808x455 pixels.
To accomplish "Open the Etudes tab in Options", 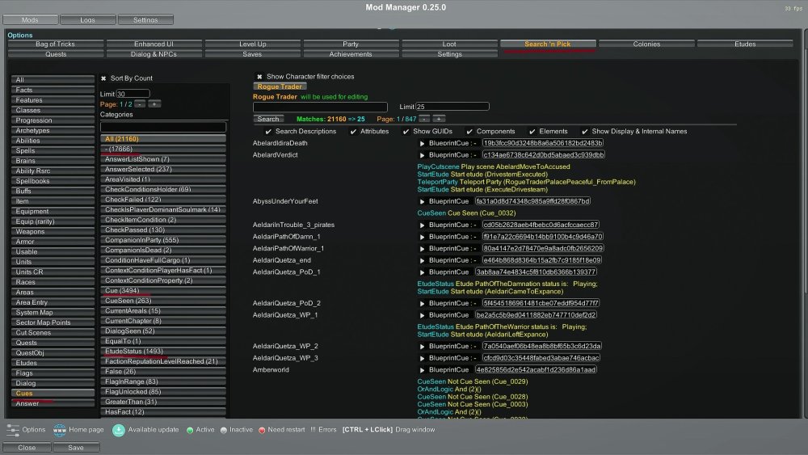I will [x=744, y=44].
